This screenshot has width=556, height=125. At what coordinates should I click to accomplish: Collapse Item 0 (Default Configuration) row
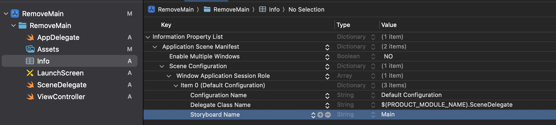pos(176,86)
